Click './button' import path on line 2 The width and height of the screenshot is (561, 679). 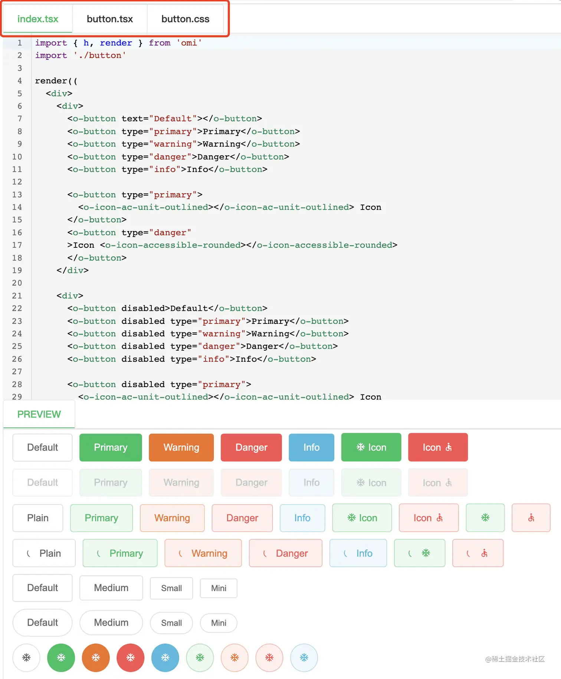tap(99, 55)
